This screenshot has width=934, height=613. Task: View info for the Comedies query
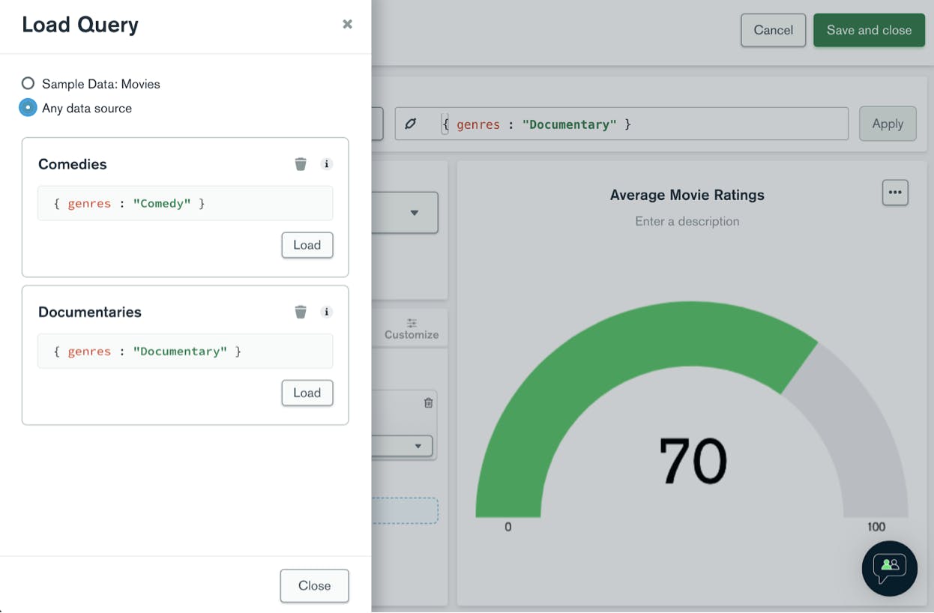point(326,163)
